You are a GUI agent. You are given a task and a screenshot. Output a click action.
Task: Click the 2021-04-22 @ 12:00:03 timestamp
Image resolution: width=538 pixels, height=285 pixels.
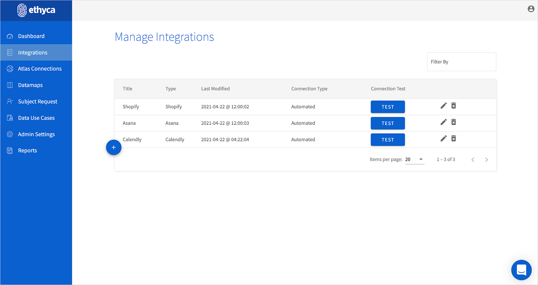(x=225, y=123)
